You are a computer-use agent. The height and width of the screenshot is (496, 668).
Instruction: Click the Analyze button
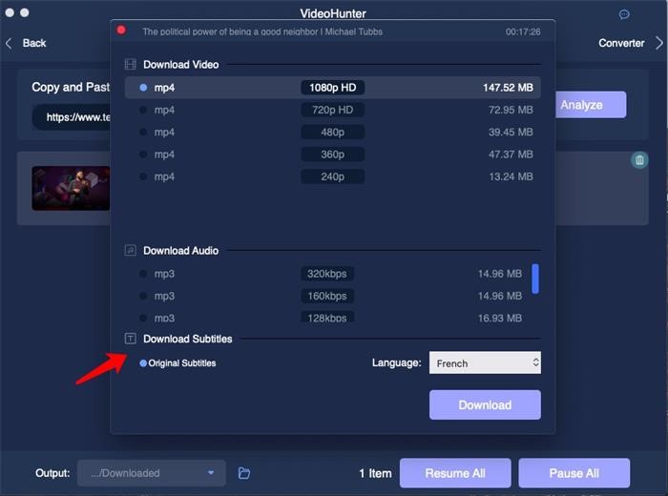pos(591,105)
